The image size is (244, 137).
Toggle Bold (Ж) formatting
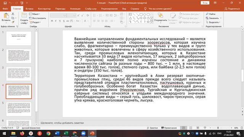point(52,21)
